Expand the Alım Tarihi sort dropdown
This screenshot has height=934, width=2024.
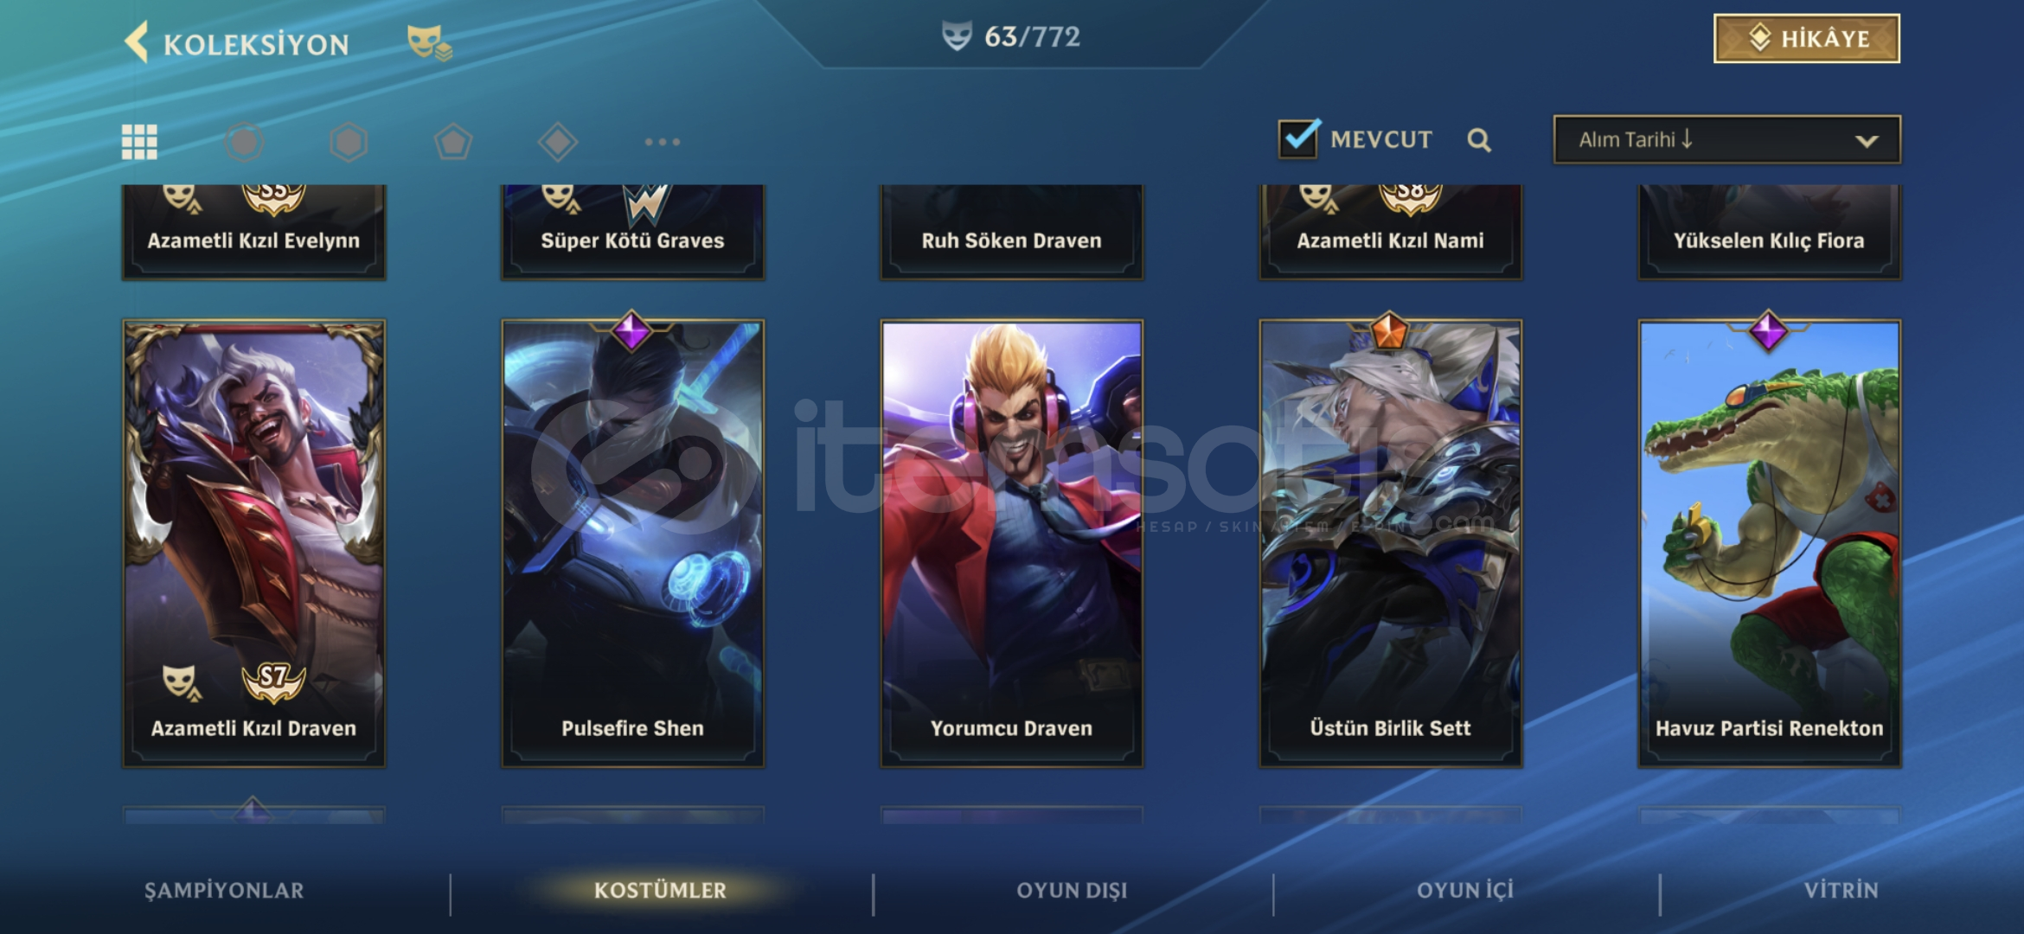click(x=1726, y=139)
